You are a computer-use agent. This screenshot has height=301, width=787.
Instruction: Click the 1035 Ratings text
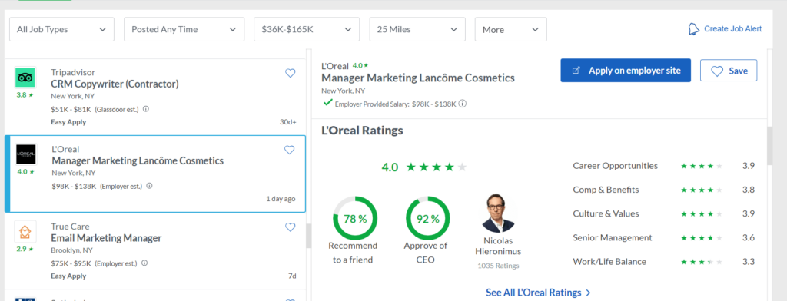[x=498, y=266]
